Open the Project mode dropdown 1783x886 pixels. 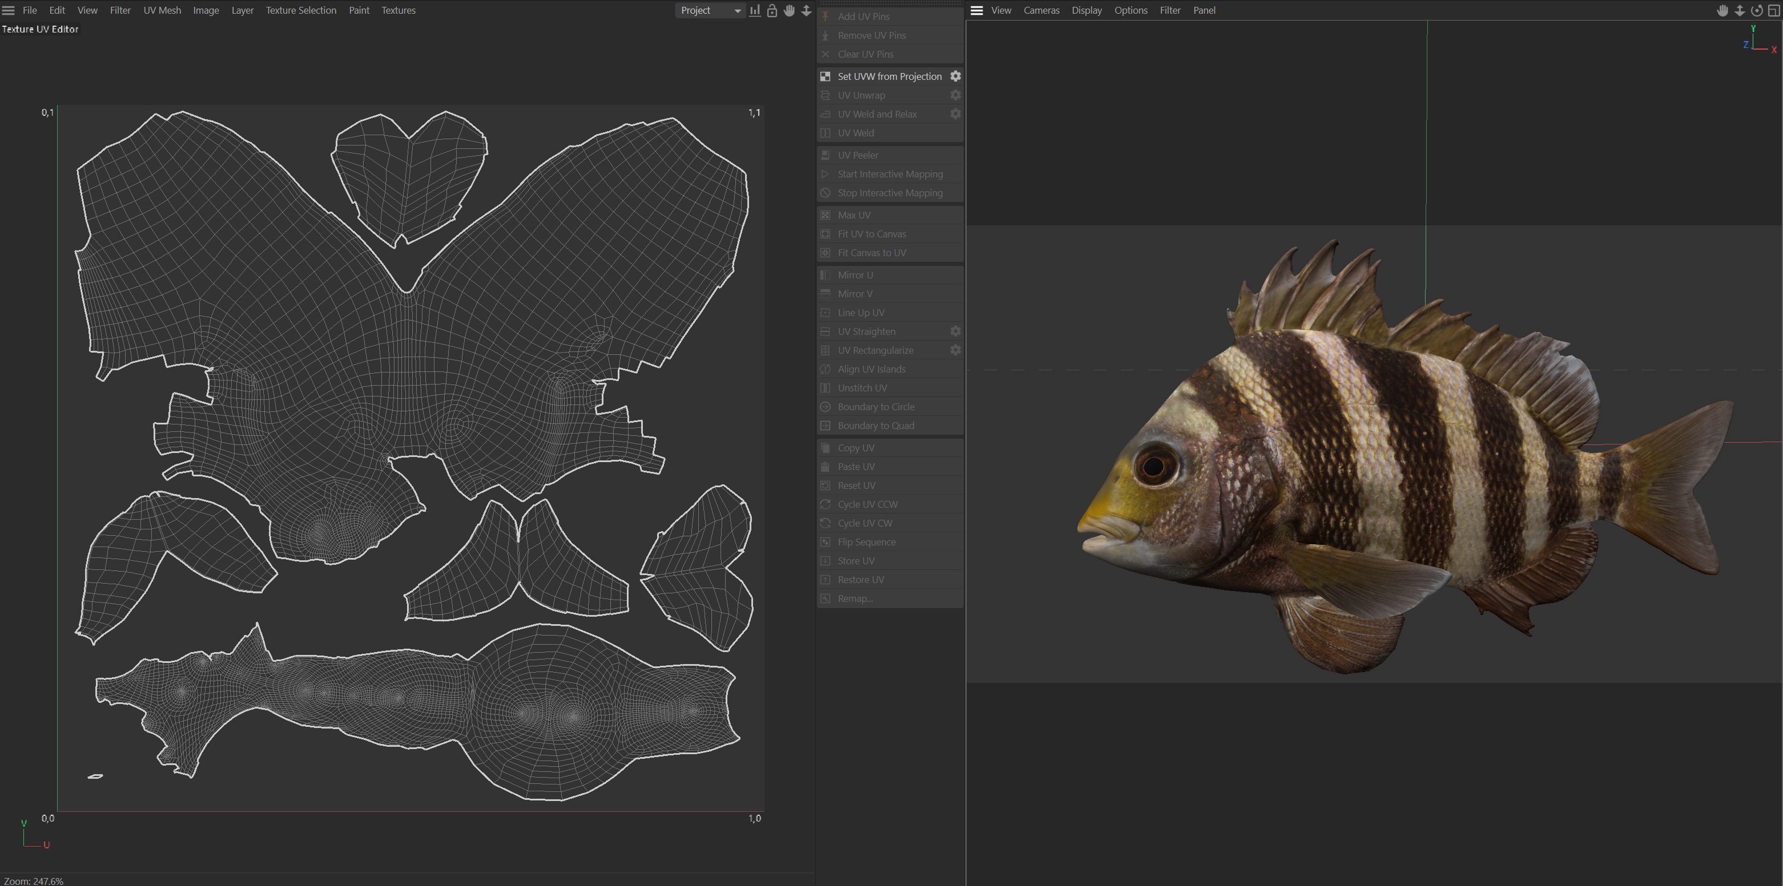(x=710, y=10)
